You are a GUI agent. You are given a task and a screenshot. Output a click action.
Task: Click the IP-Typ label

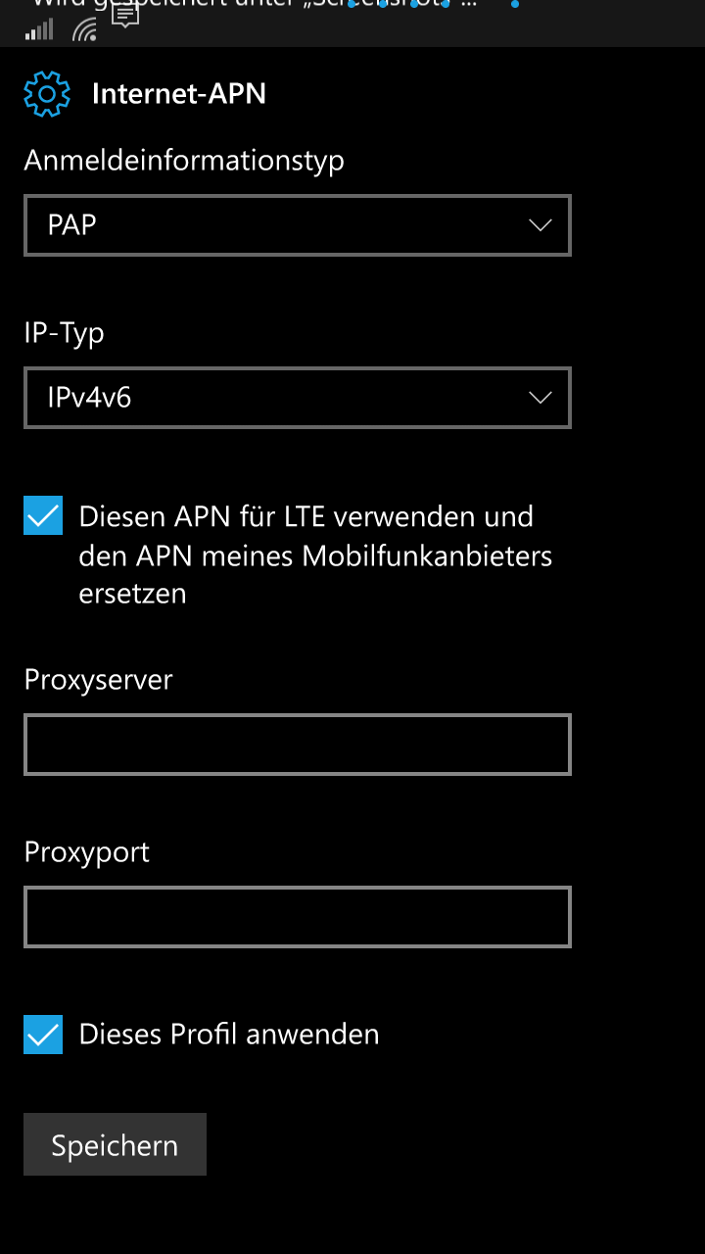pyautogui.click(x=65, y=333)
